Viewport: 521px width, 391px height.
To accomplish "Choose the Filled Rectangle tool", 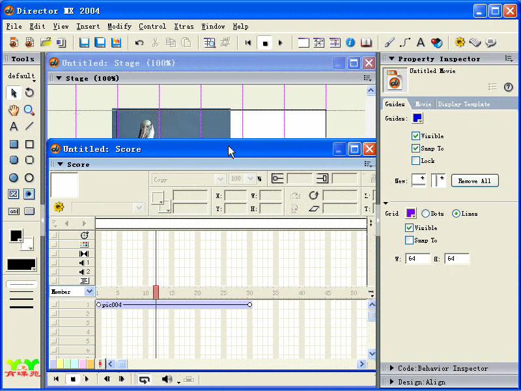I will [x=14, y=144].
